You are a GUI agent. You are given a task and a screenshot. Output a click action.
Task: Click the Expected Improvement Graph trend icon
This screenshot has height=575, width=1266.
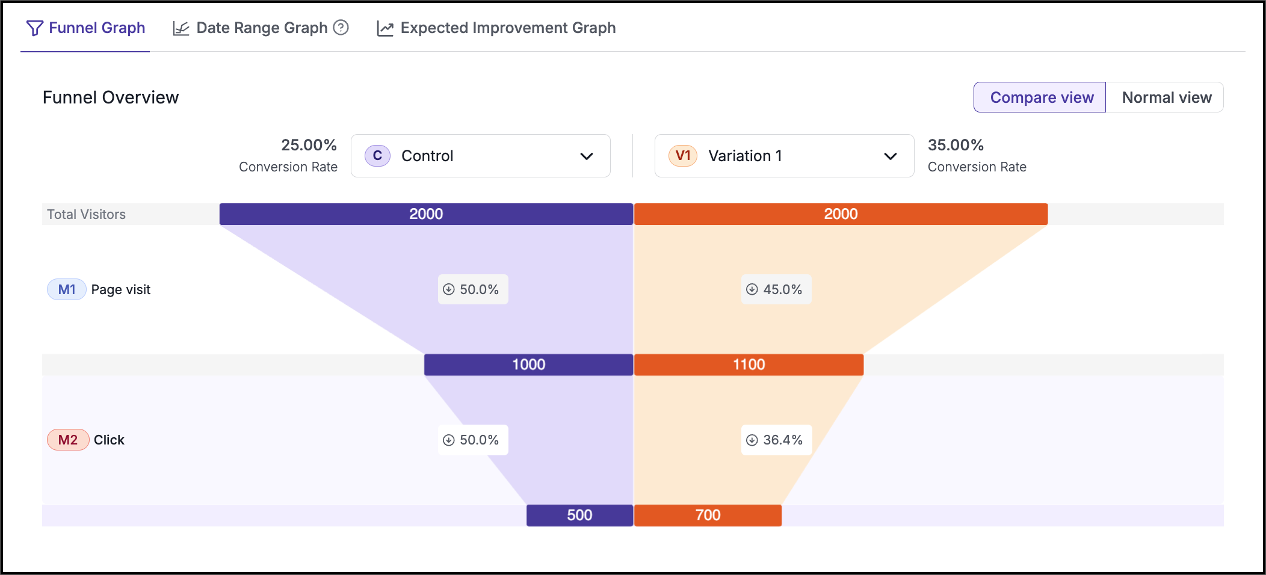point(385,28)
